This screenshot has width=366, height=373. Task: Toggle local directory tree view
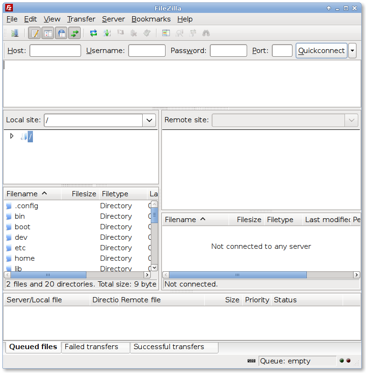click(x=48, y=33)
